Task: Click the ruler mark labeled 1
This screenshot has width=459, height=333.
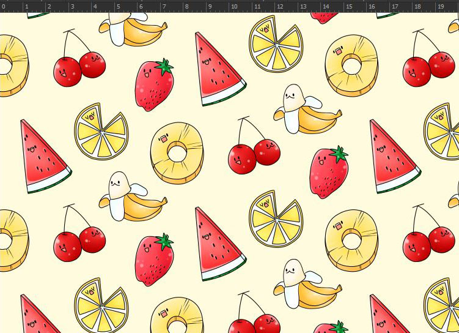Action: [26, 7]
